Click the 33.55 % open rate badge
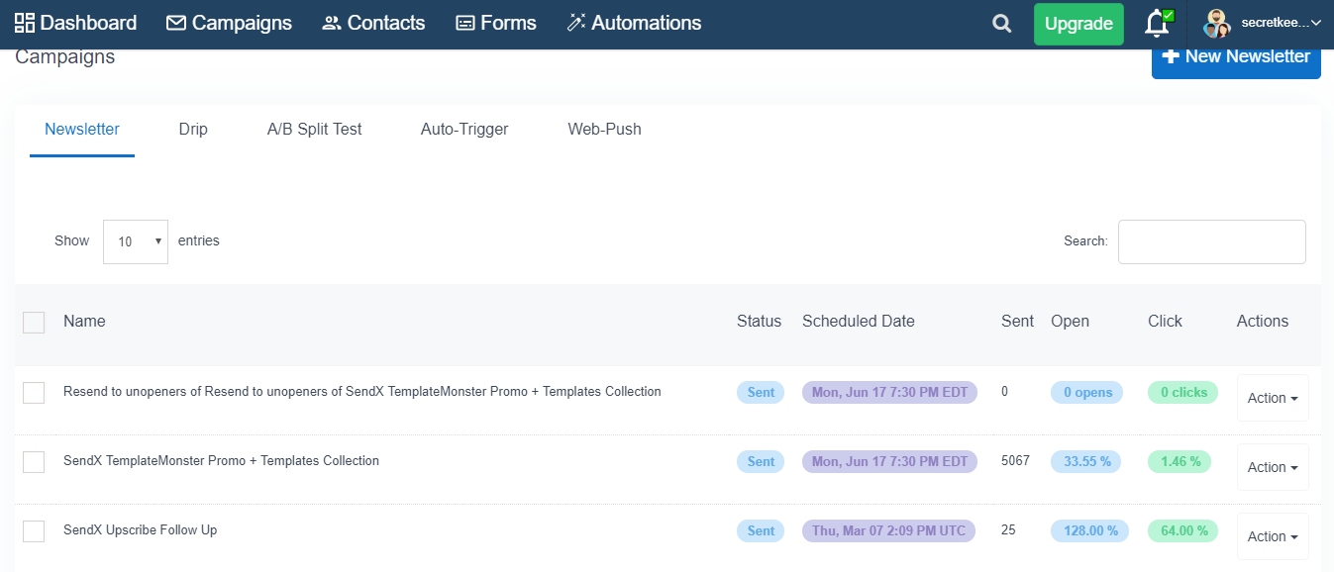Image resolution: width=1334 pixels, height=572 pixels. [1086, 461]
